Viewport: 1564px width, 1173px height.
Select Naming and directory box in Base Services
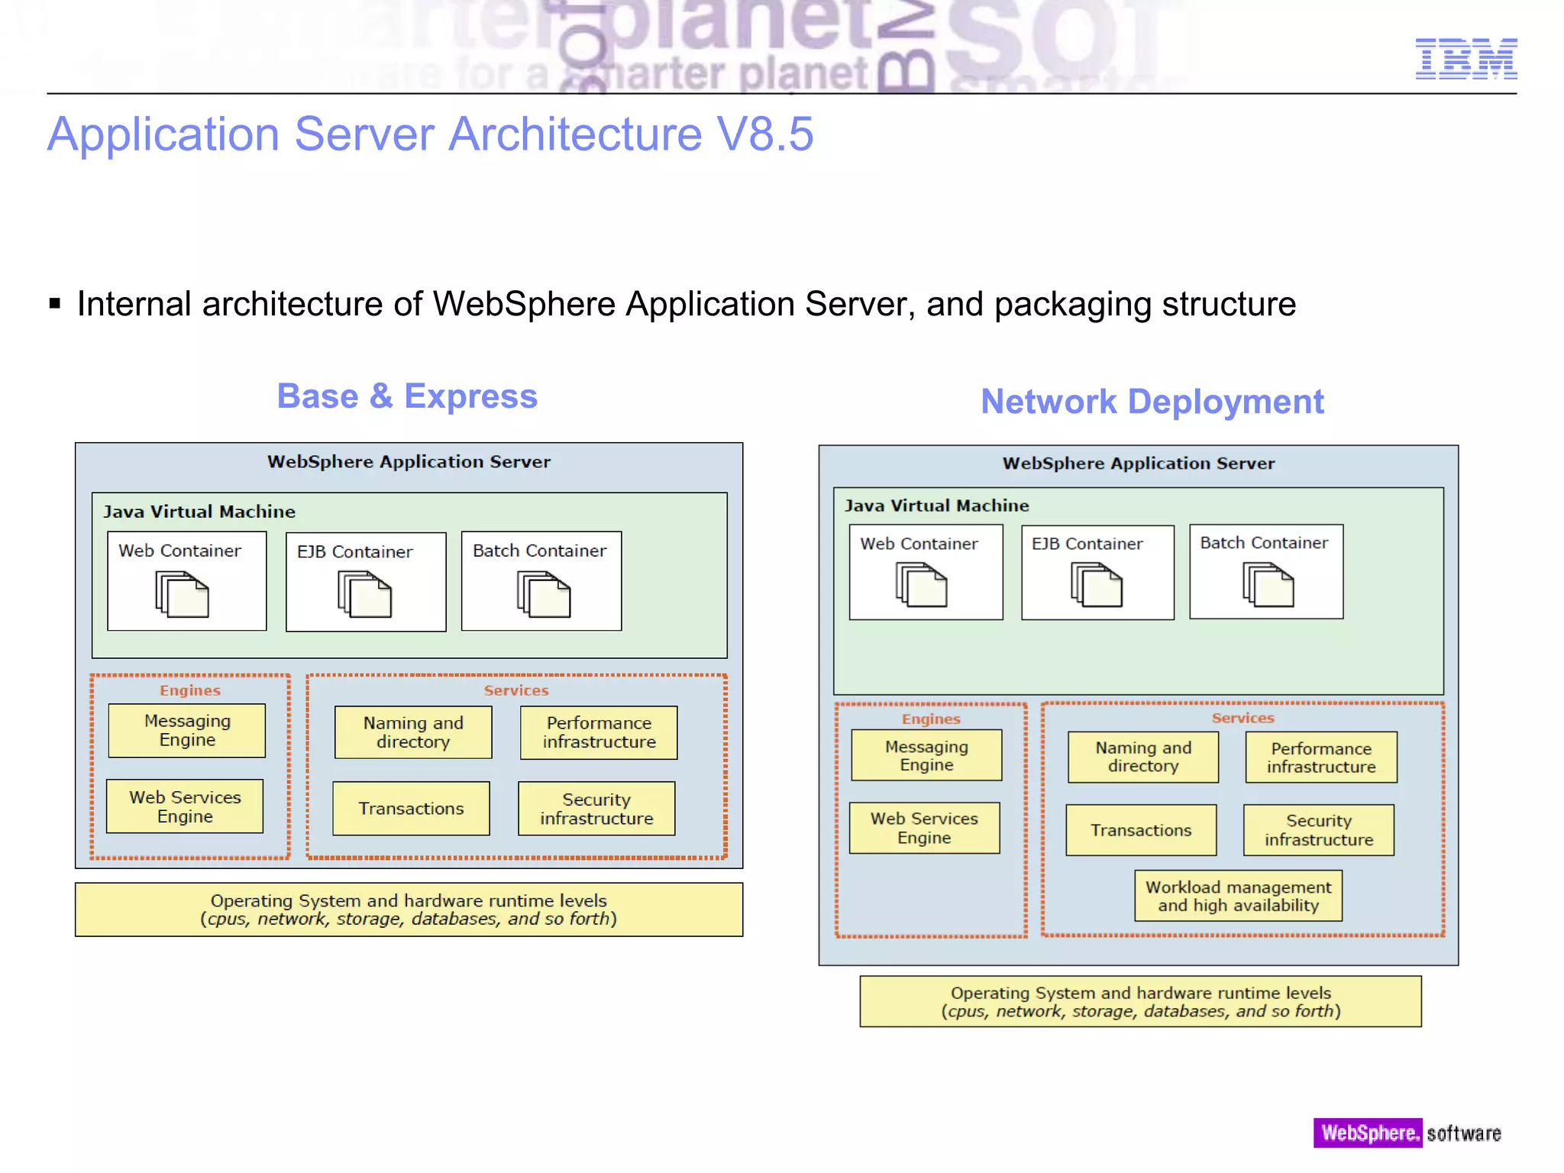click(x=413, y=732)
